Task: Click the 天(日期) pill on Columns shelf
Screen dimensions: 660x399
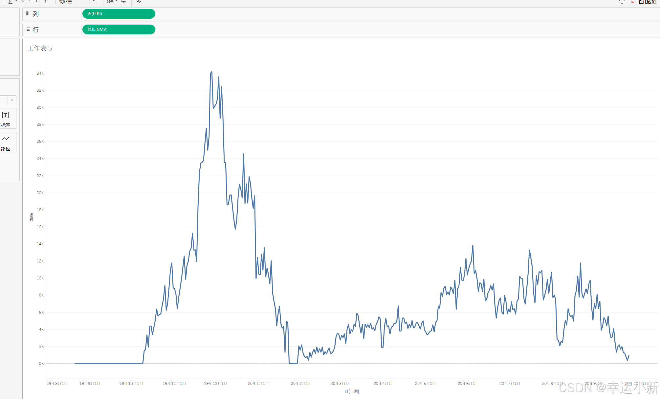Action: [119, 14]
